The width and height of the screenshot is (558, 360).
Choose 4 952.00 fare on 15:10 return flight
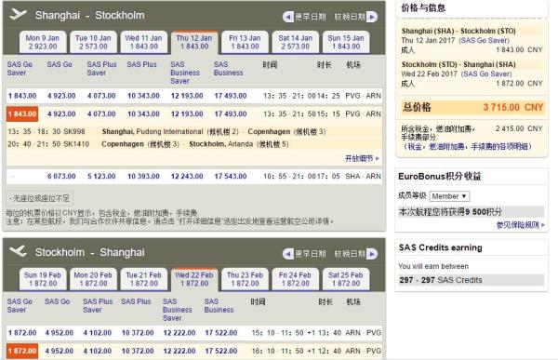click(60, 333)
